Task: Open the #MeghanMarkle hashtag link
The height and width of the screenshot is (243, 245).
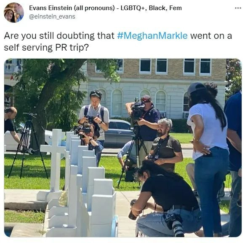Action: (152, 35)
